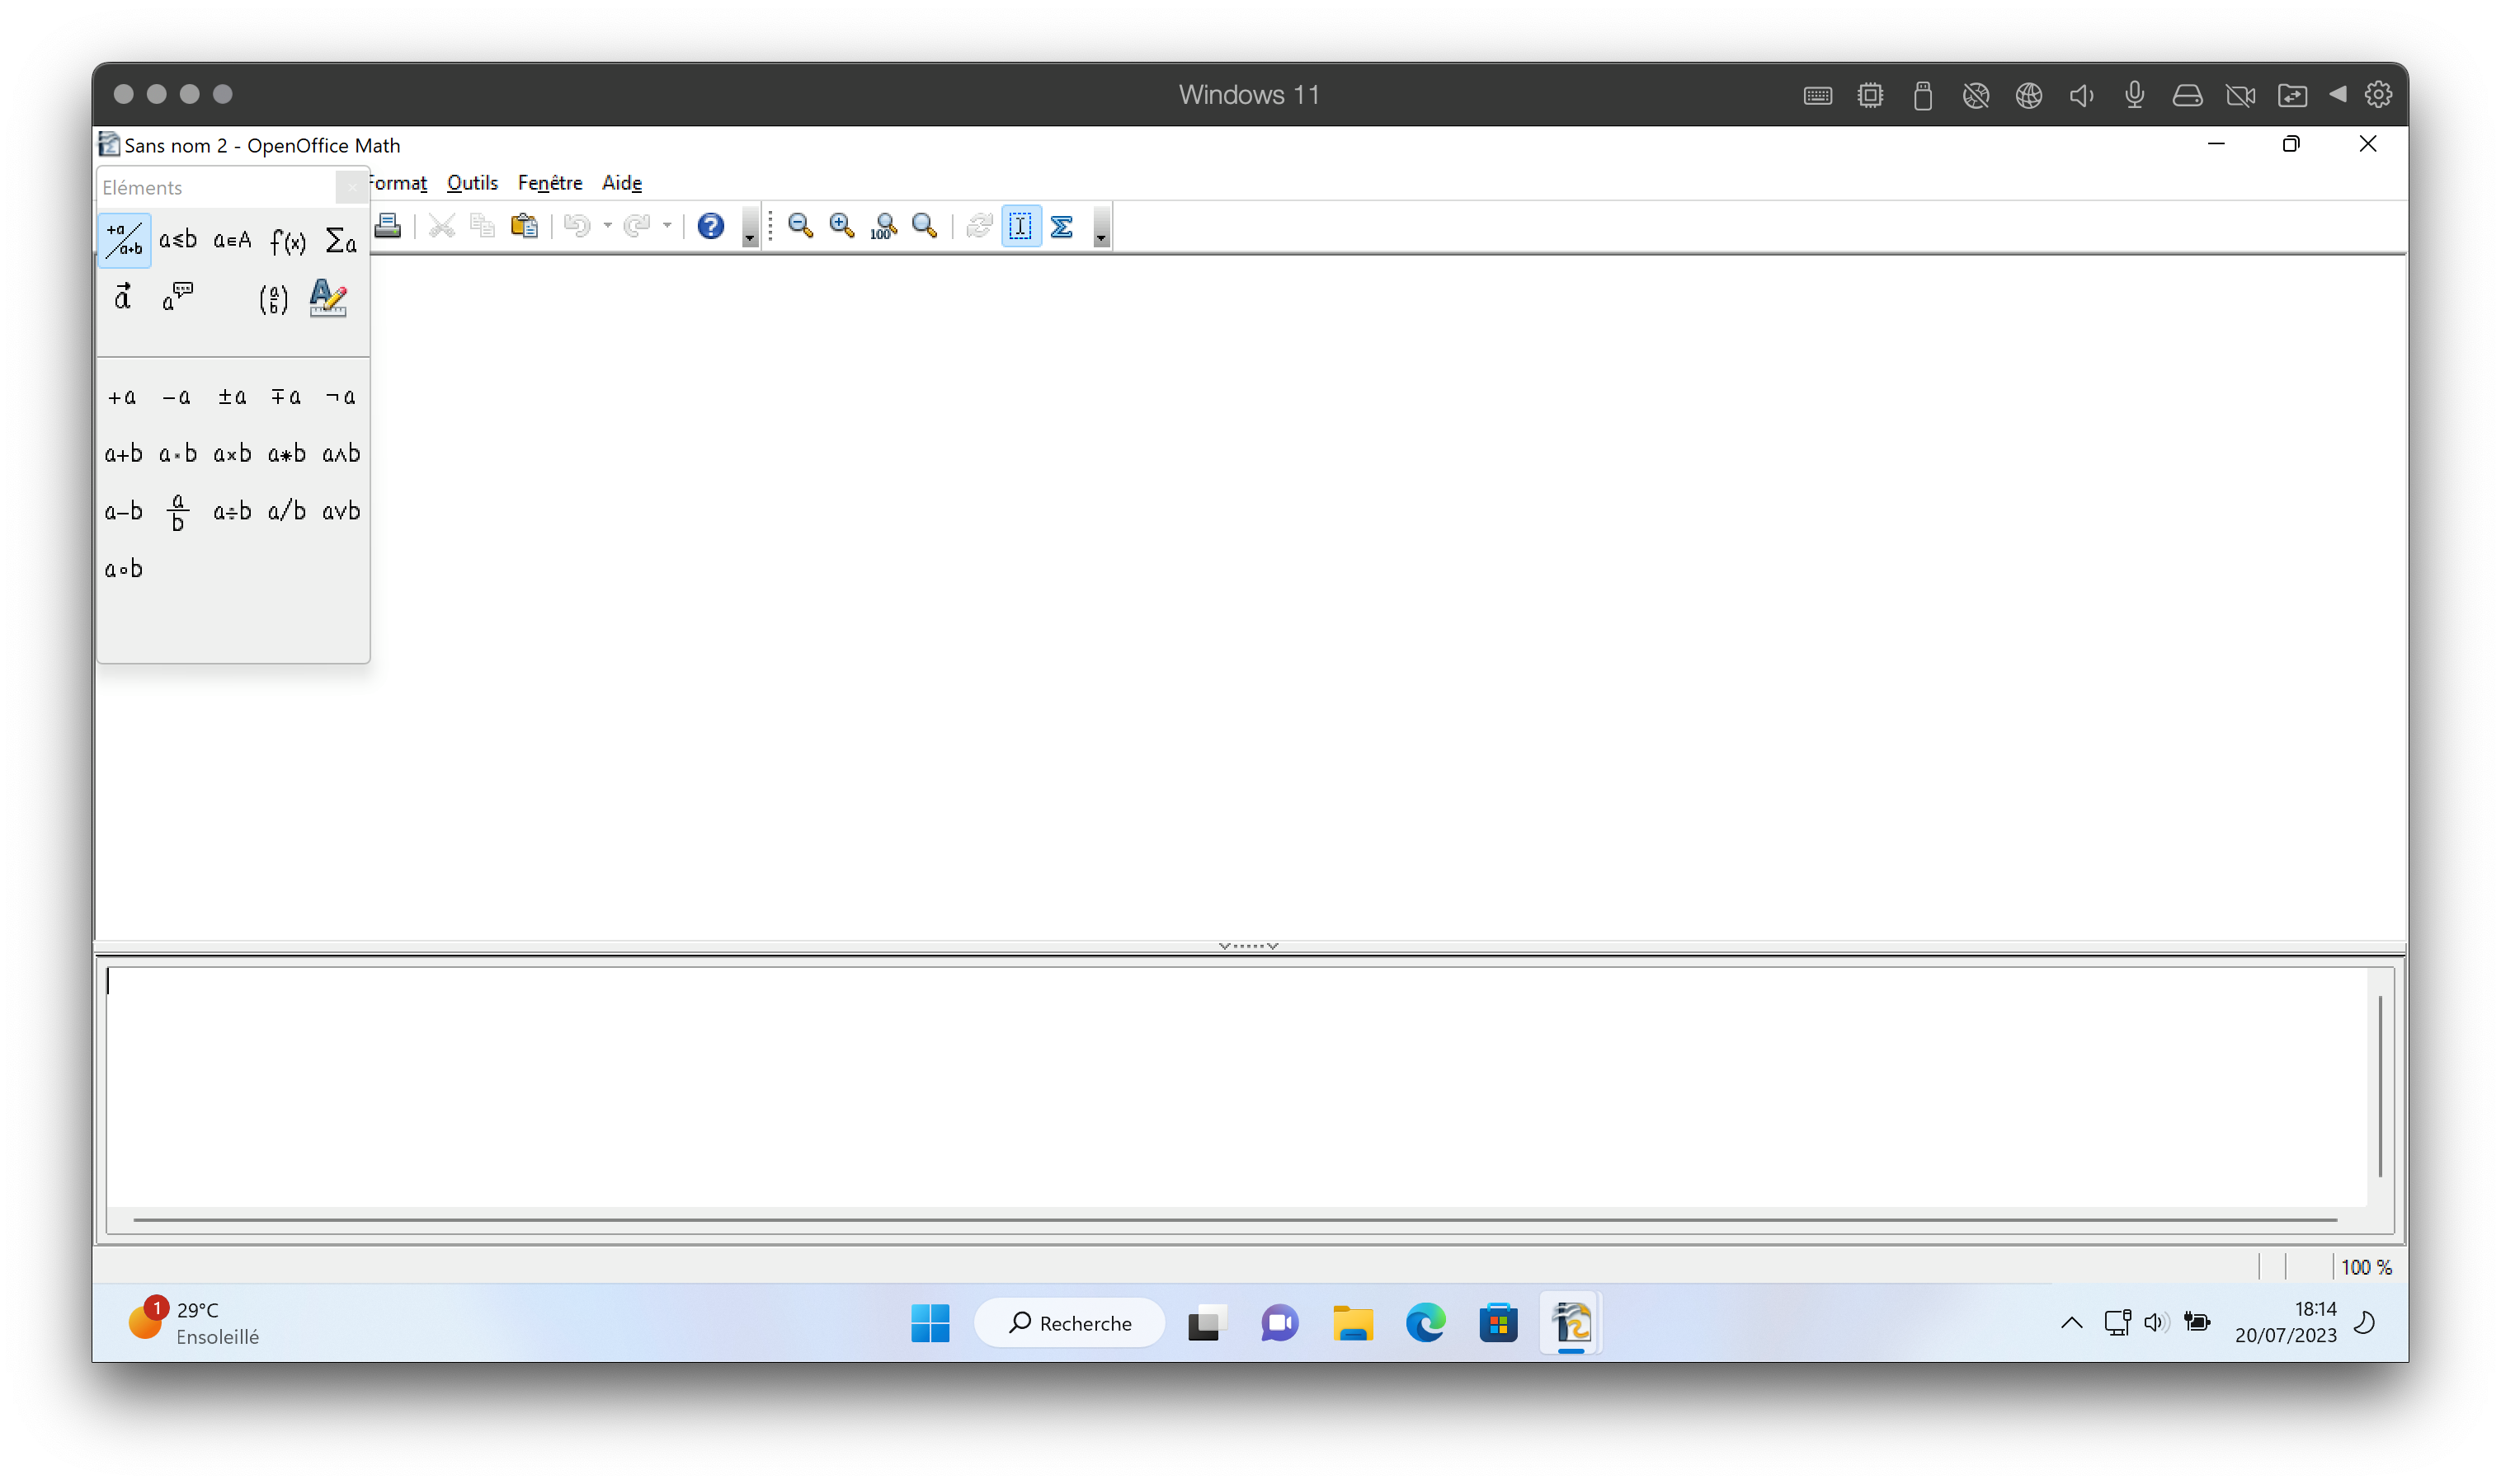Insert the subtraction a−b element
The height and width of the screenshot is (1484, 2501).
(123, 512)
